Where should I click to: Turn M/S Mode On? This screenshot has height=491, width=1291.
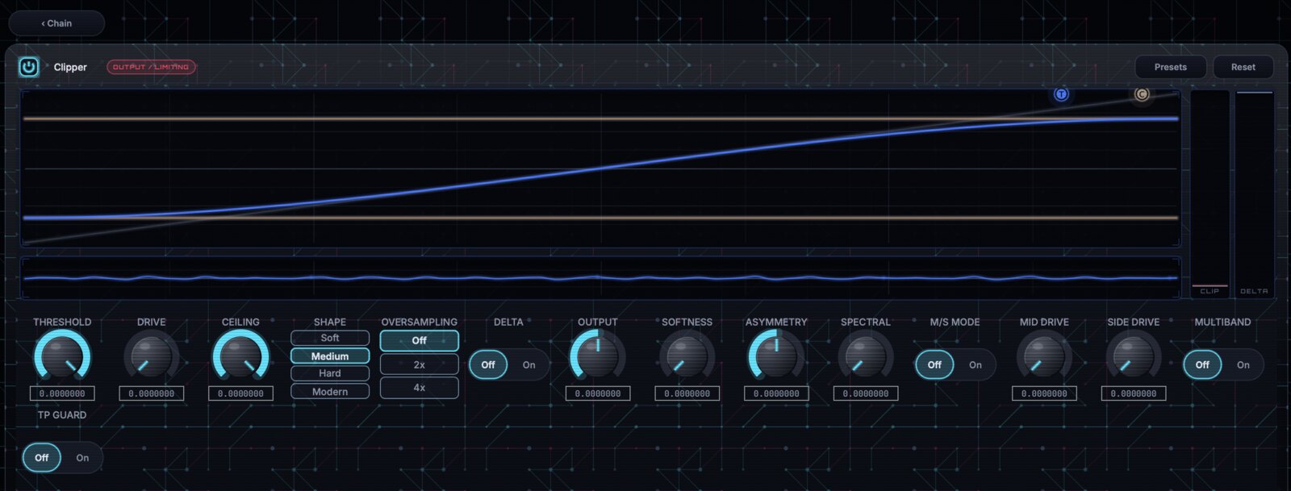click(976, 364)
